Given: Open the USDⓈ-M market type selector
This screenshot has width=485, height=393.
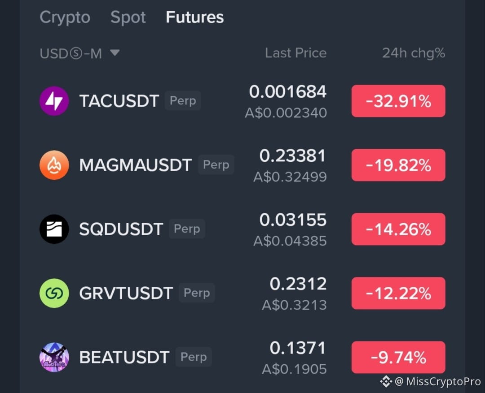Looking at the screenshot, I should tap(79, 53).
